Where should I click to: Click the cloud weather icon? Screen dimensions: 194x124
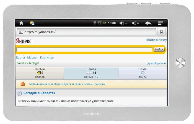[89, 73]
